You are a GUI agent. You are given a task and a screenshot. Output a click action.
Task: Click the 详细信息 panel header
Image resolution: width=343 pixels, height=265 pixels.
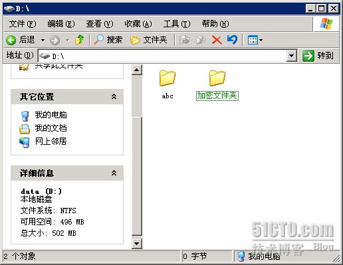point(67,173)
